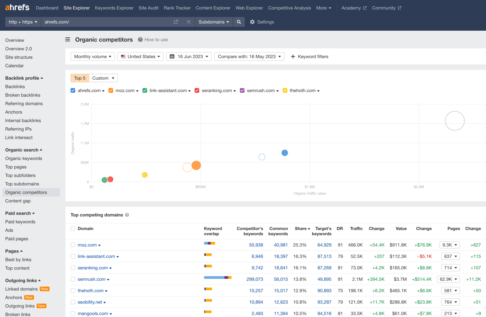The image size is (486, 317).
Task: Uncheck the semrush.com chart legend checkbox
Action: (x=242, y=90)
